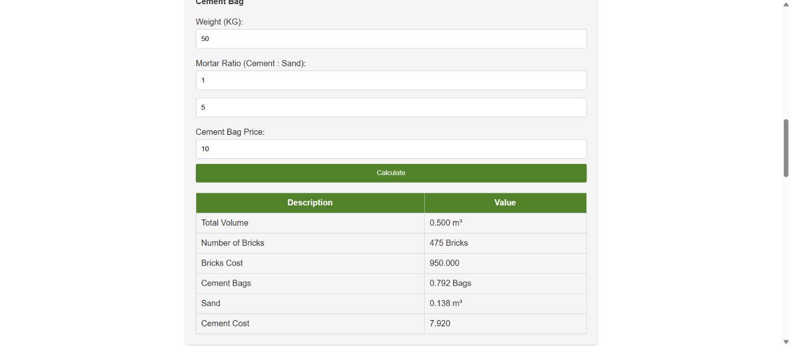
Task: Focus the mortar ratio cement field showing 1
Action: [x=391, y=80]
